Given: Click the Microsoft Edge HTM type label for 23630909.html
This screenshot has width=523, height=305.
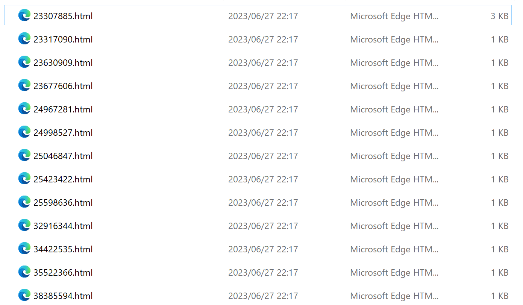Looking at the screenshot, I should click(x=394, y=62).
